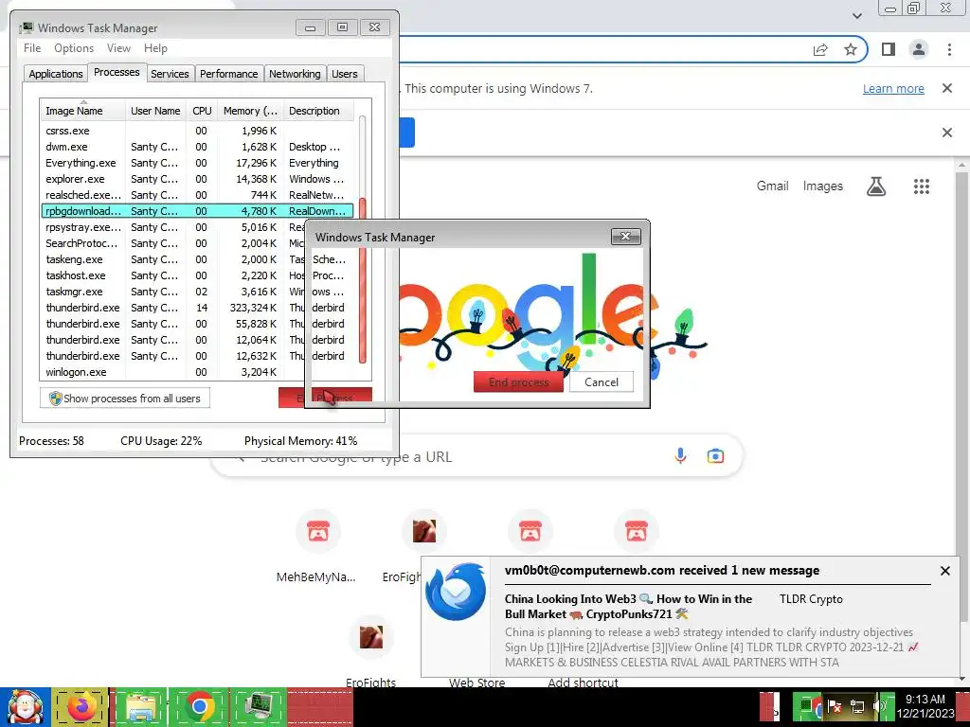Switch to the Networking tab

tap(295, 74)
